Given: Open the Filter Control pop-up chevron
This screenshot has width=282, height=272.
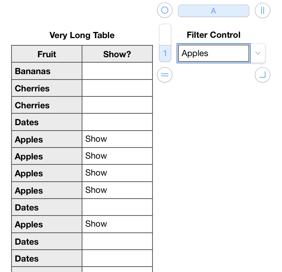Looking at the screenshot, I should coord(258,53).
